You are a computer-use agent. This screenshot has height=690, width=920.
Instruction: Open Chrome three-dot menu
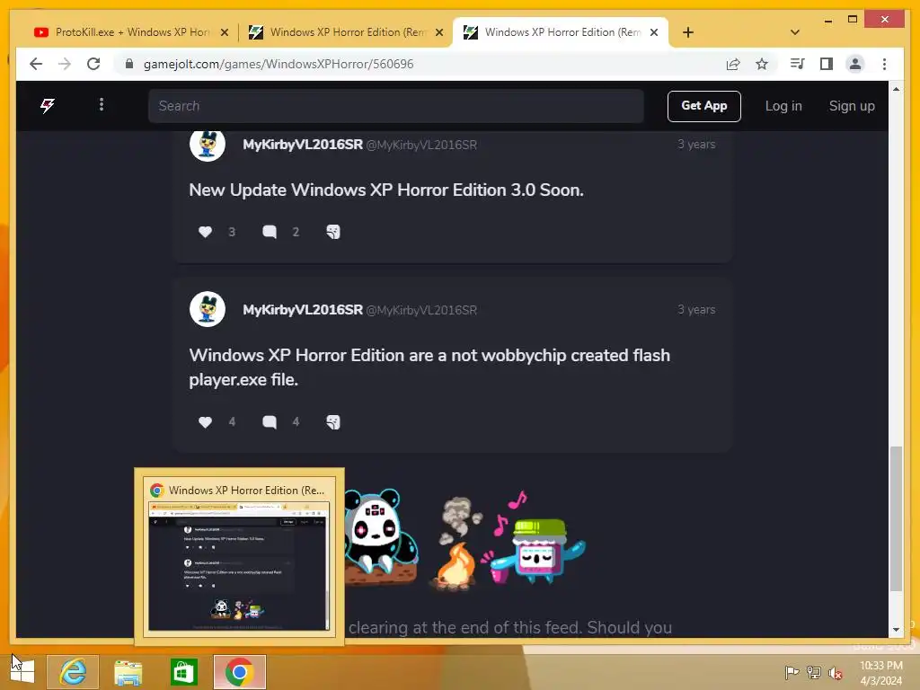click(884, 64)
